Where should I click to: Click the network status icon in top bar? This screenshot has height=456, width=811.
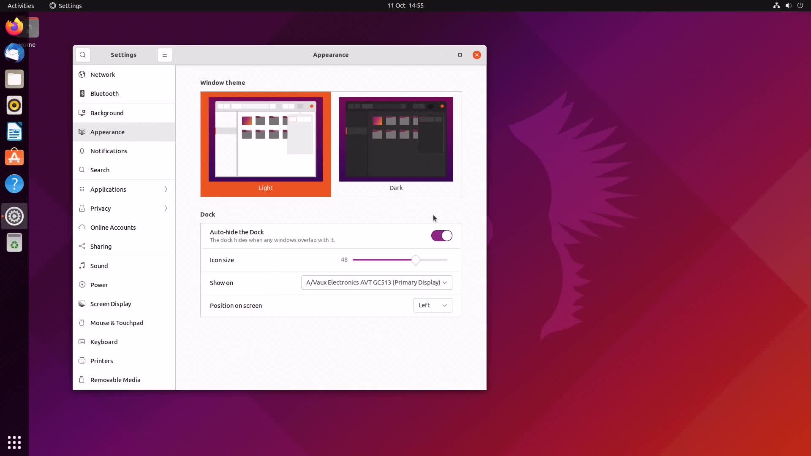[776, 5]
